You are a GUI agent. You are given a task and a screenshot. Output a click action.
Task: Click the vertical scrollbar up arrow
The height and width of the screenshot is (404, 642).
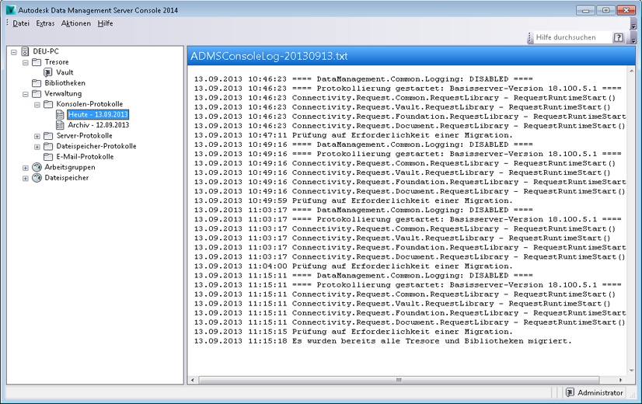click(631, 71)
